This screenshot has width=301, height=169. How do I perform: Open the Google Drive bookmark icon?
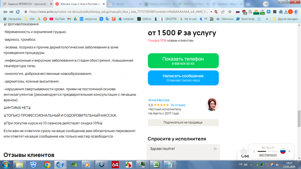75,19
